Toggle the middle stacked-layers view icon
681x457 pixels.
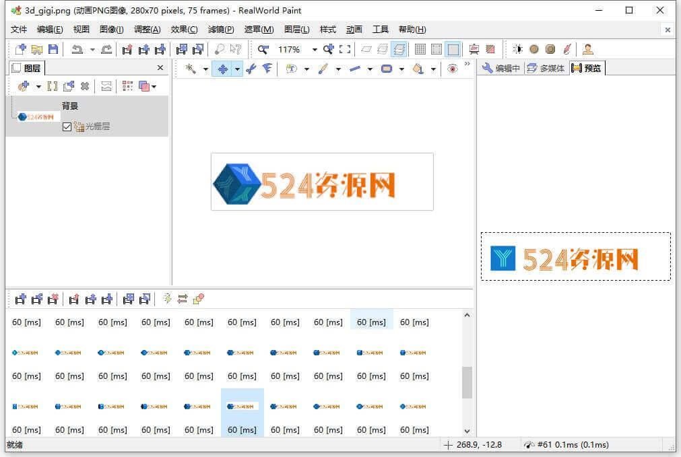382,49
